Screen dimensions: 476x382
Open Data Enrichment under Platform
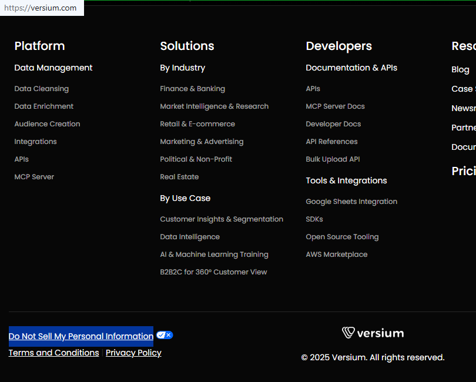pyautogui.click(x=44, y=106)
